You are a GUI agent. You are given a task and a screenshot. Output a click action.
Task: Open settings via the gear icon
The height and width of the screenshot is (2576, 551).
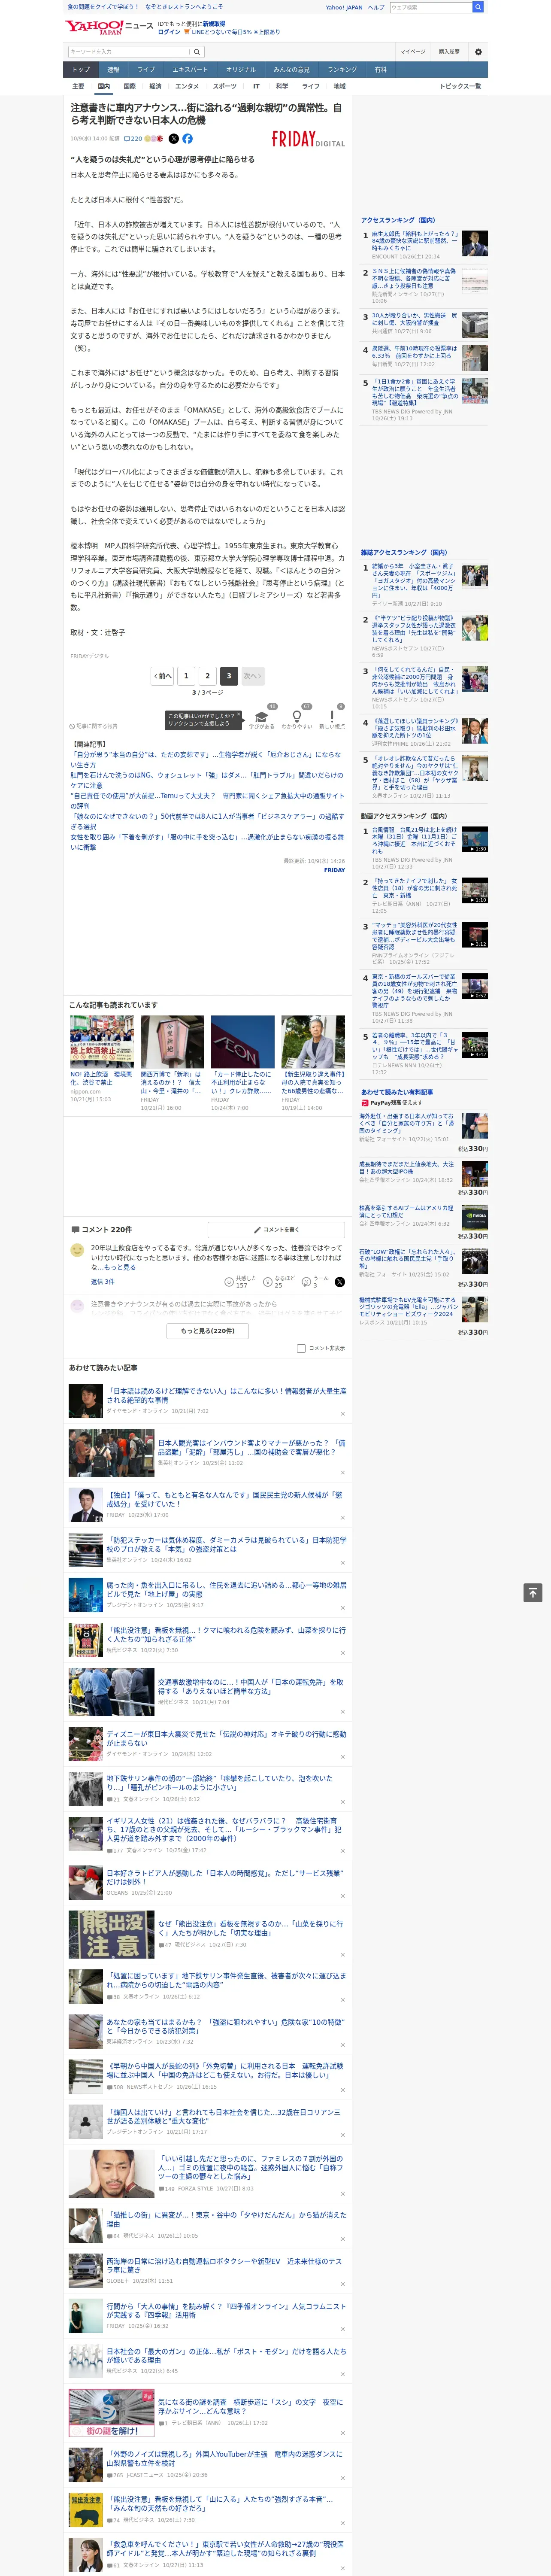478,52
